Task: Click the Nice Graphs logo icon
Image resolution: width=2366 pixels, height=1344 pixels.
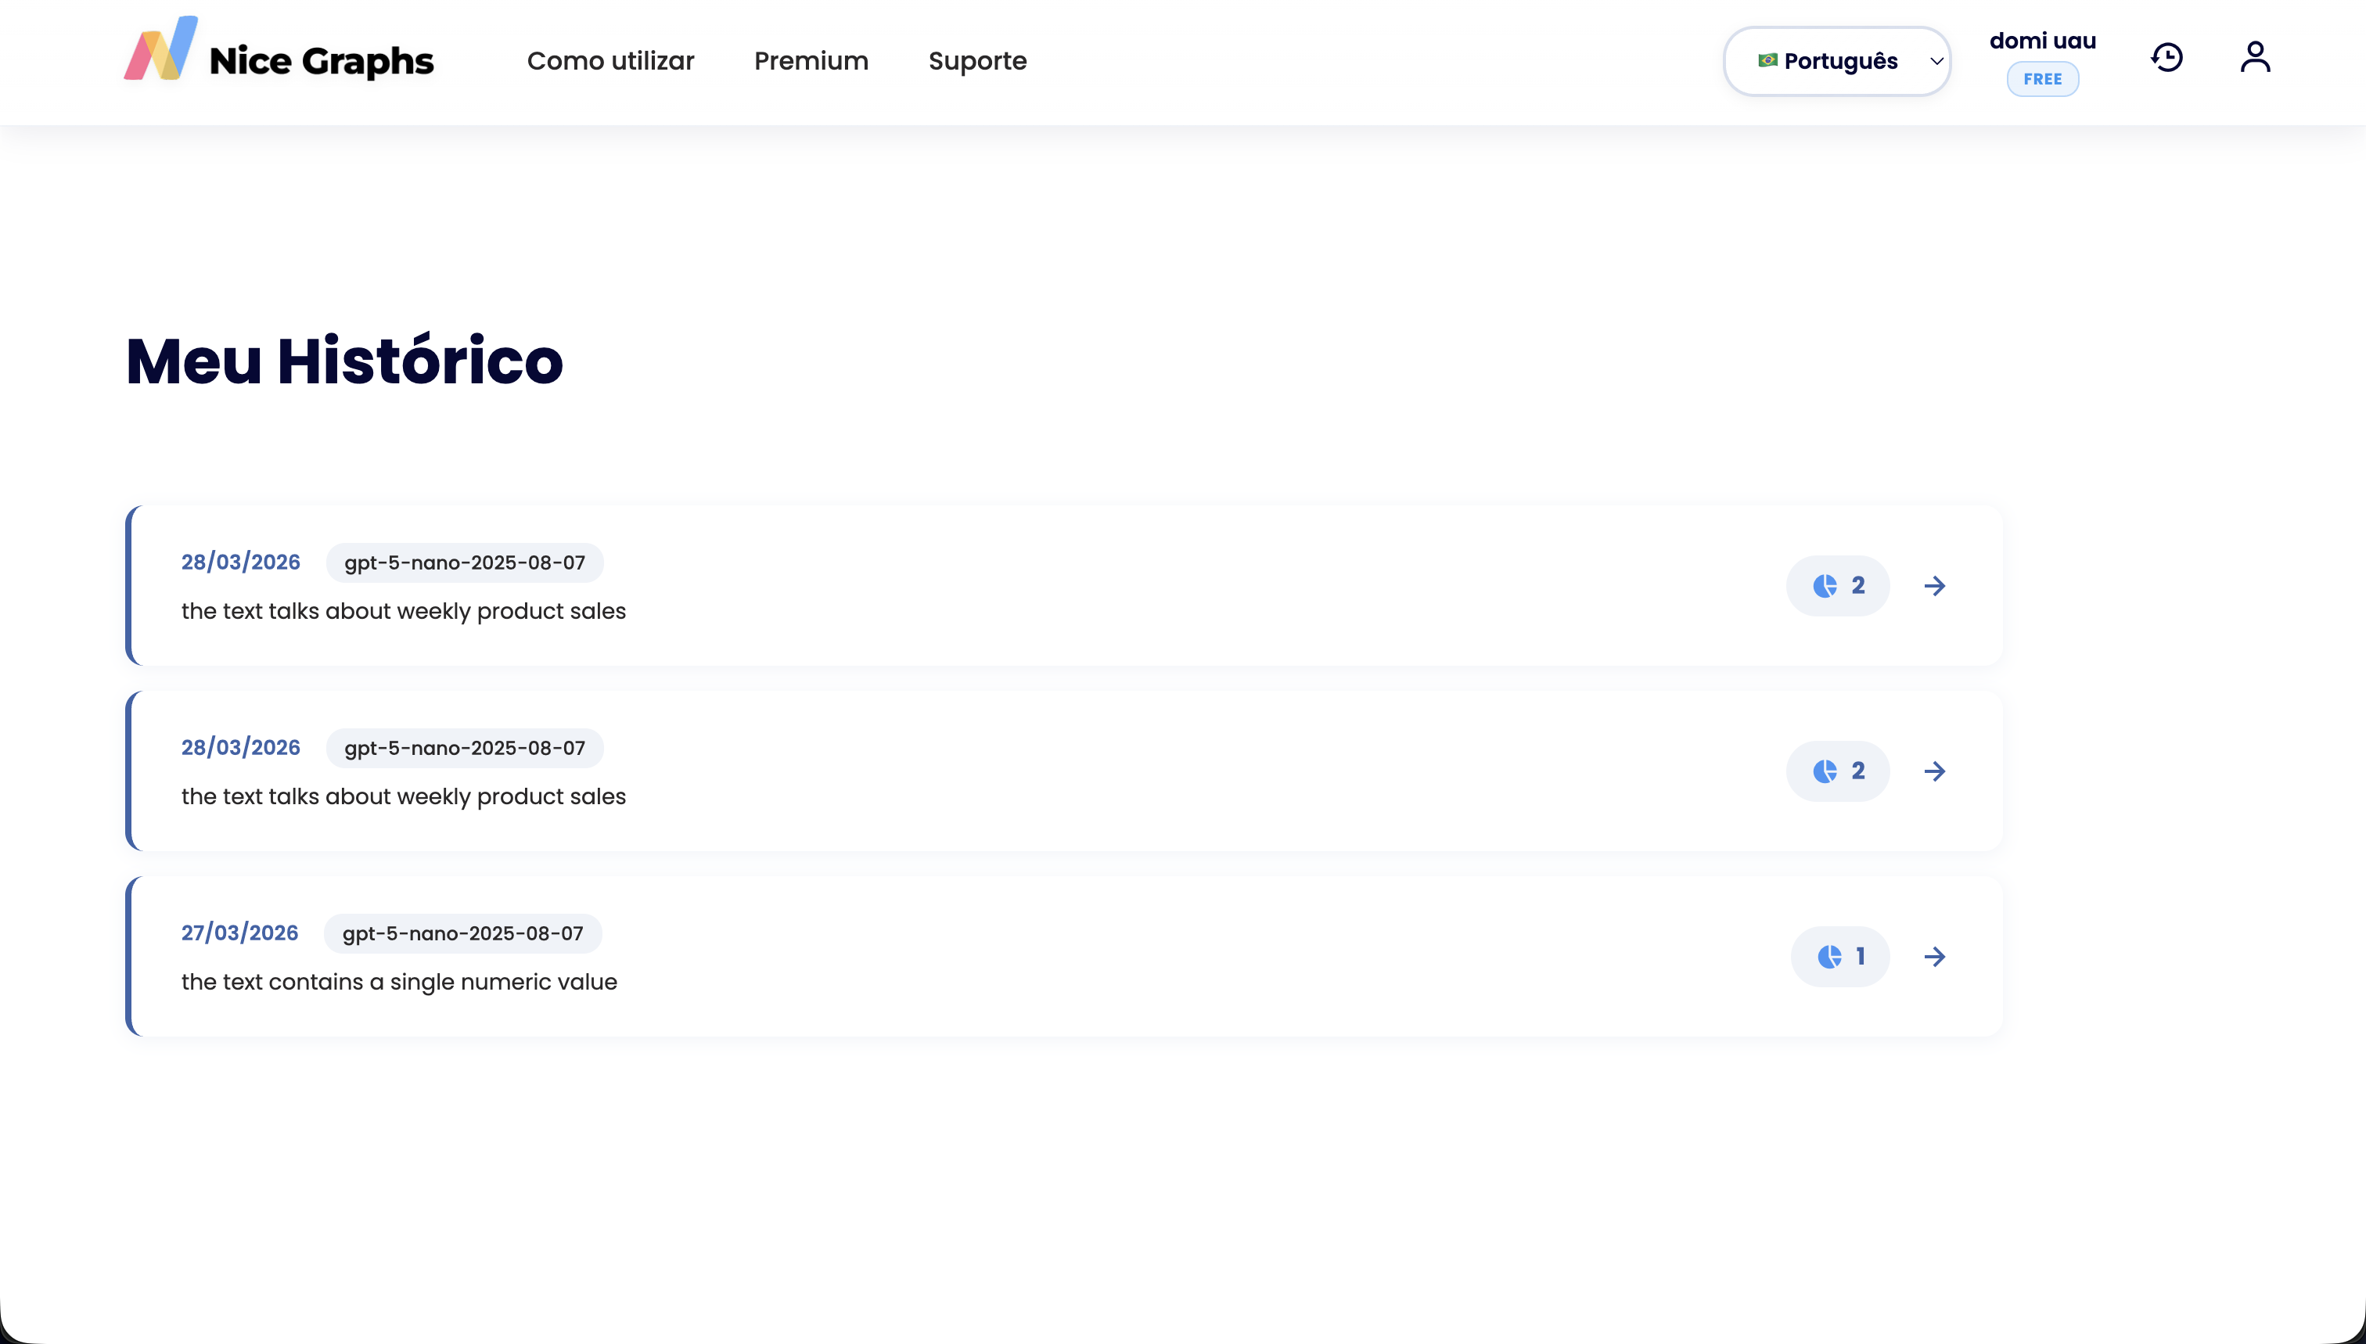Action: (160, 50)
